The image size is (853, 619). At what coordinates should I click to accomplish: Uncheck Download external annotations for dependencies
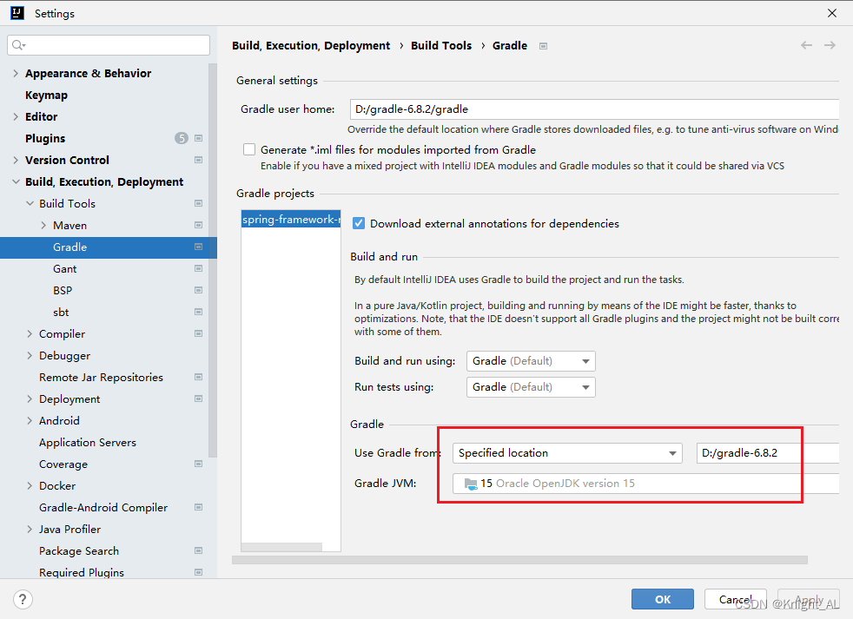coord(359,224)
